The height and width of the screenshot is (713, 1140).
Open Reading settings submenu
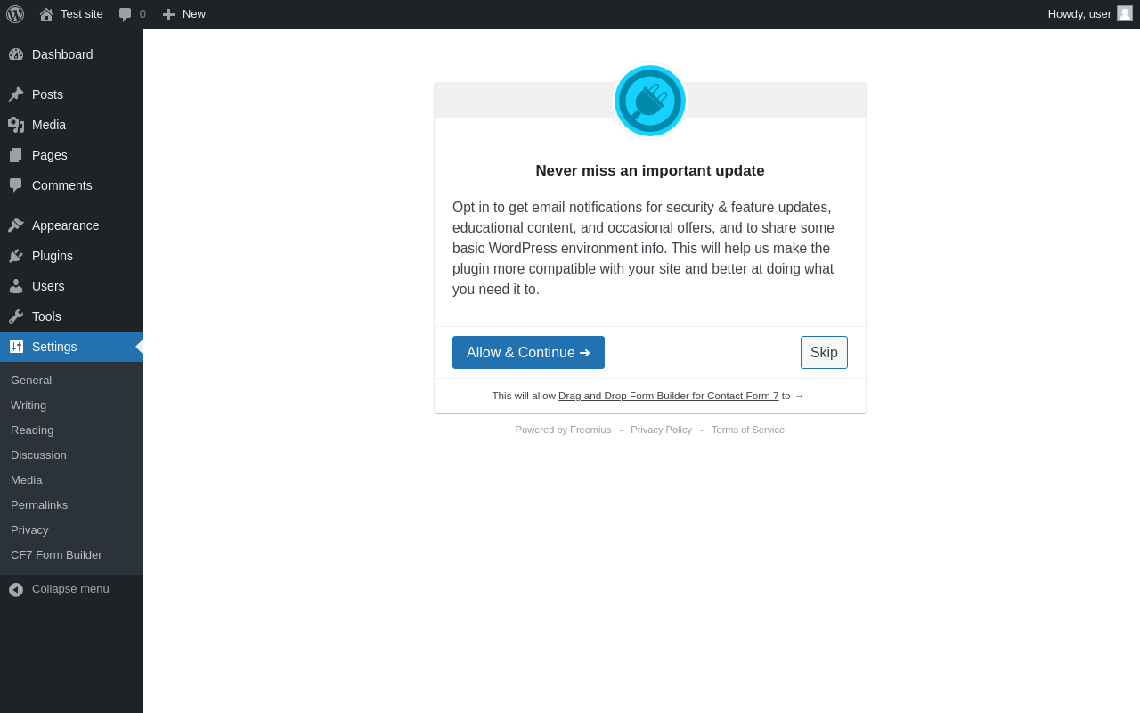(x=32, y=430)
